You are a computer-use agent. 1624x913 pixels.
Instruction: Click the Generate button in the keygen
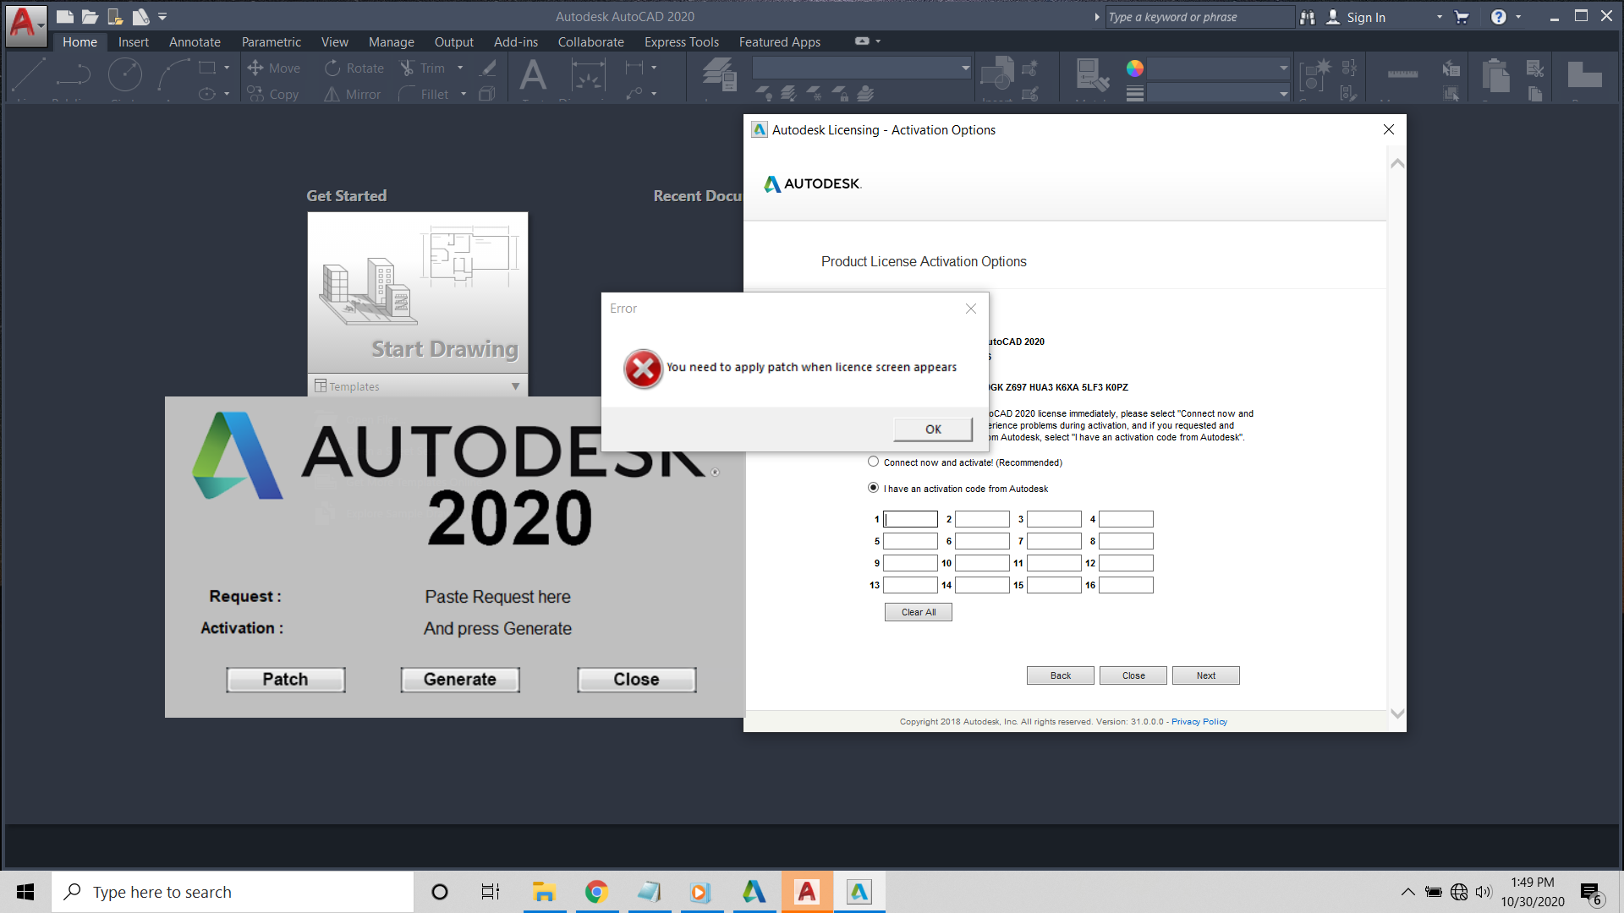point(460,680)
